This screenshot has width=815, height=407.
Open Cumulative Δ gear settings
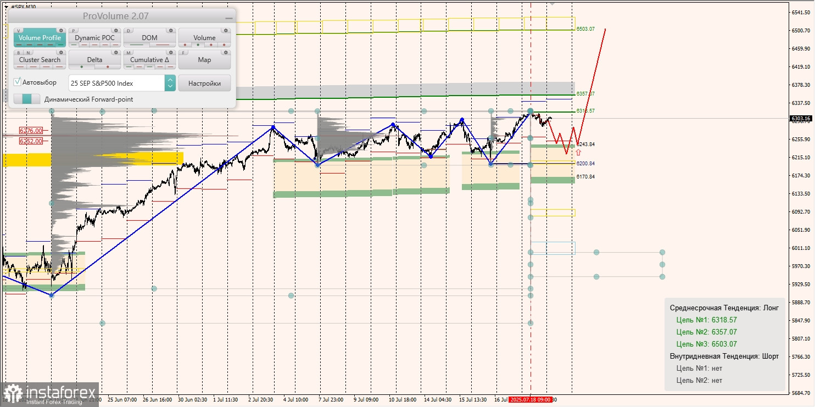click(x=171, y=52)
